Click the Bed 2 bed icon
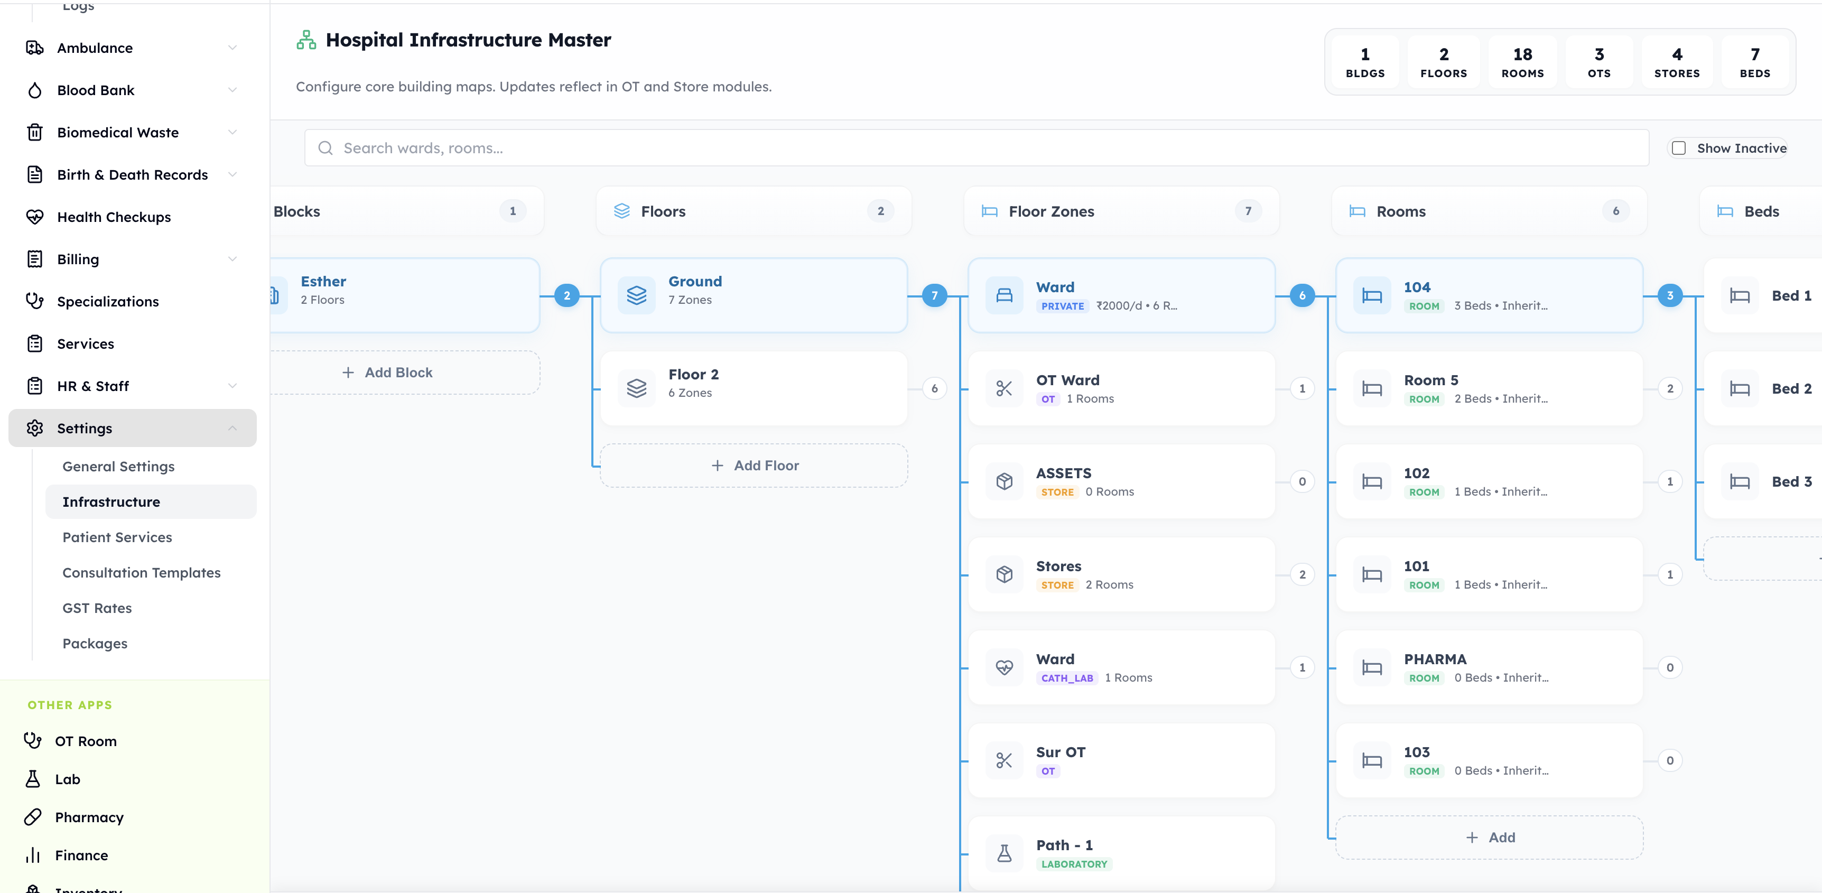 1740,388
